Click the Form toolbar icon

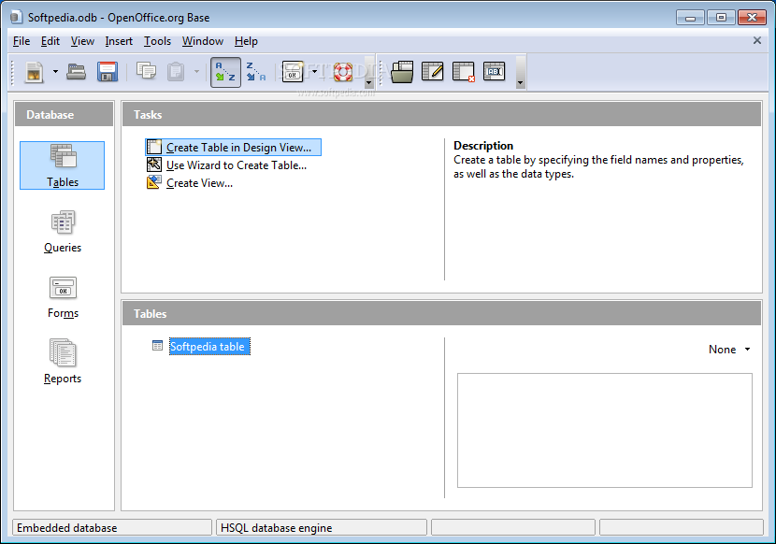tap(293, 72)
